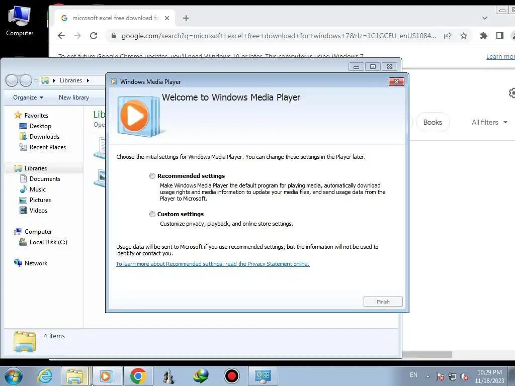Viewport: 515px width, 386px height.
Task: Click the Finish button in Media Player
Action: click(383, 302)
